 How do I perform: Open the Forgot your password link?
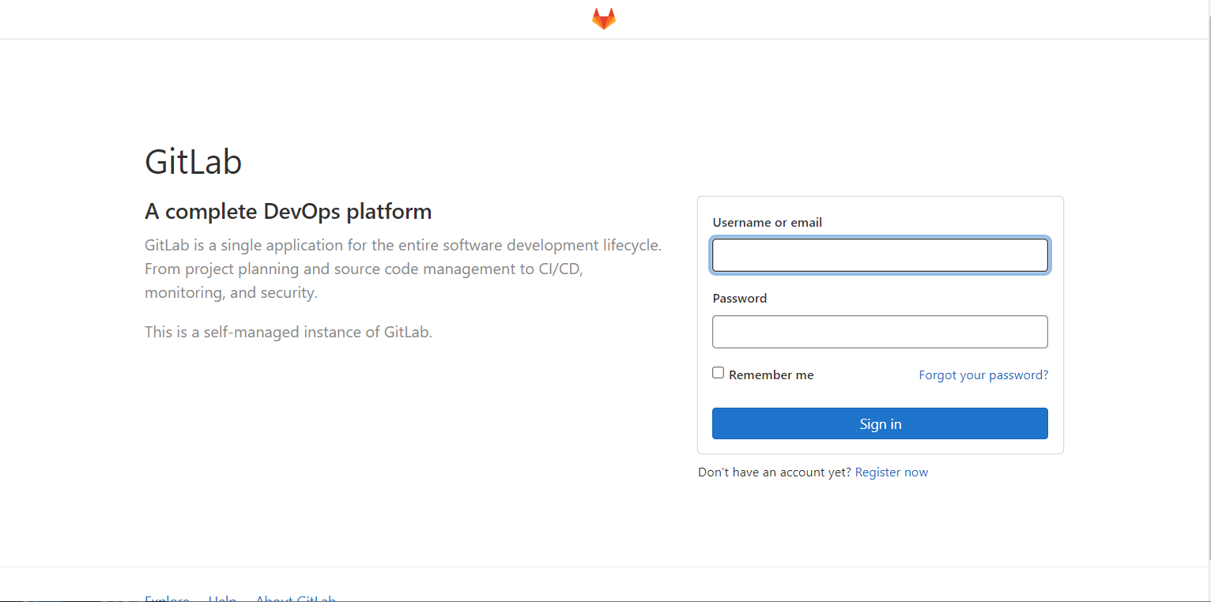pos(983,375)
